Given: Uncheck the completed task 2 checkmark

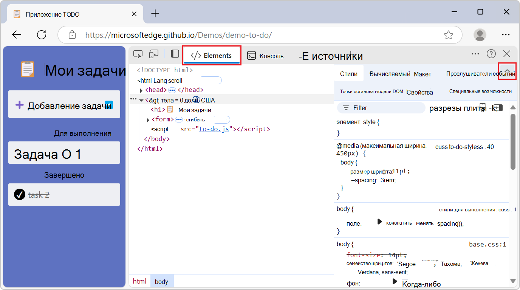Looking at the screenshot, I should click(x=20, y=194).
